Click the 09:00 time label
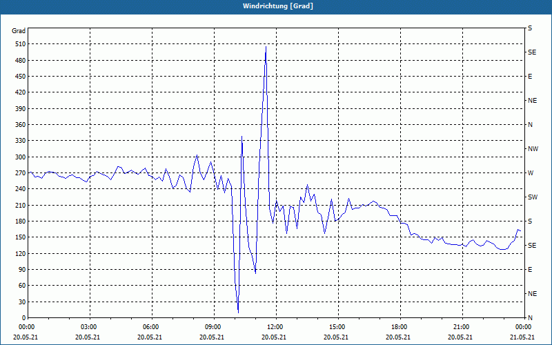The image size is (552, 345). coord(213,327)
